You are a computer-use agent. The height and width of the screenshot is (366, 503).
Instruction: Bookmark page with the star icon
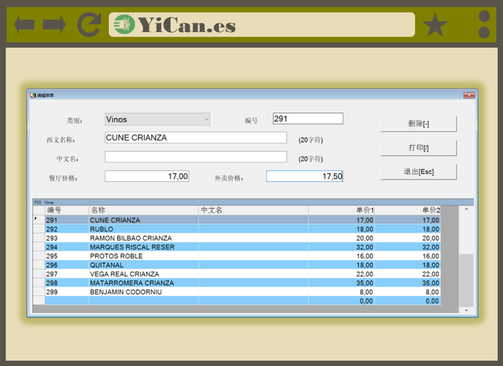pyautogui.click(x=435, y=24)
